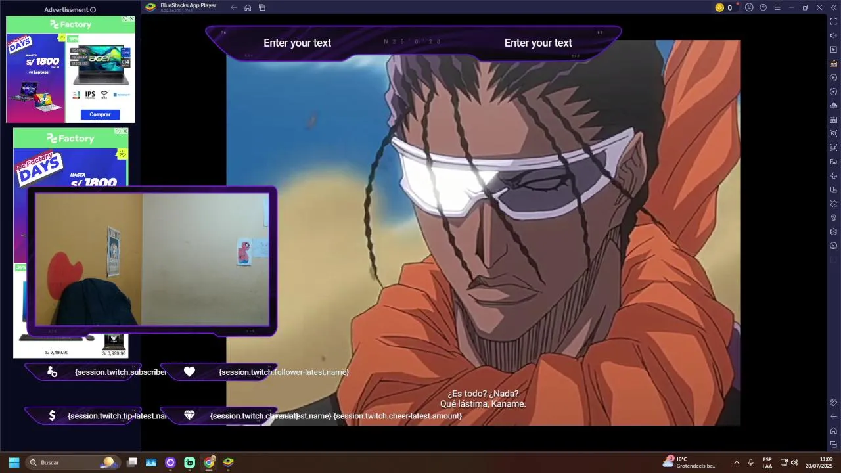Click the sidebar play/sync circular icon
Screen dimensions: 841x473
click(834, 78)
